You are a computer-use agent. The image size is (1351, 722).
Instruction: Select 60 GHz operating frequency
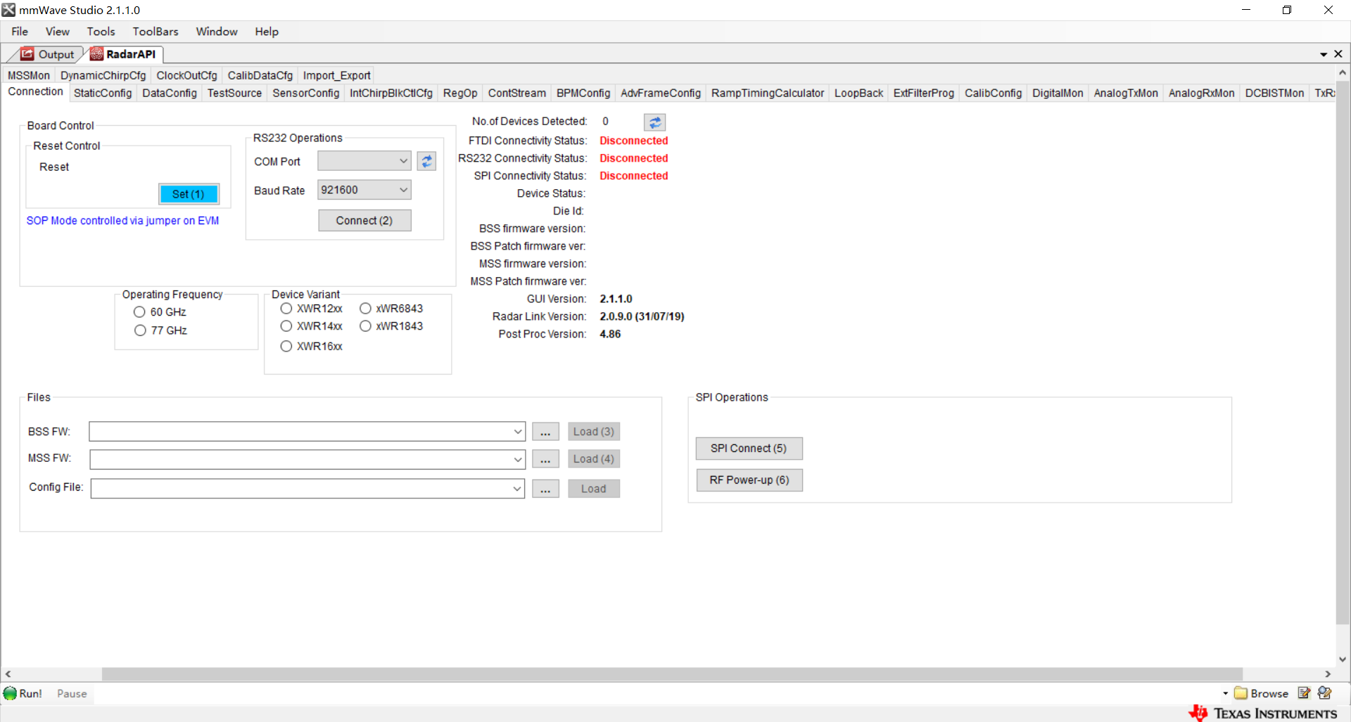coord(139,312)
